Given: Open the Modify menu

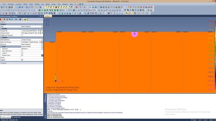Looking at the screenshot, I should 37,4.
